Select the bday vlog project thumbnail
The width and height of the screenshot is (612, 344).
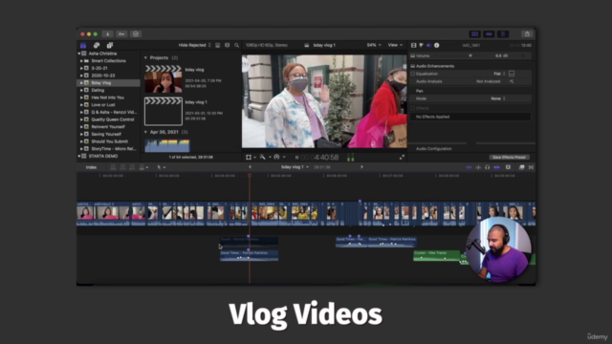tap(164, 79)
